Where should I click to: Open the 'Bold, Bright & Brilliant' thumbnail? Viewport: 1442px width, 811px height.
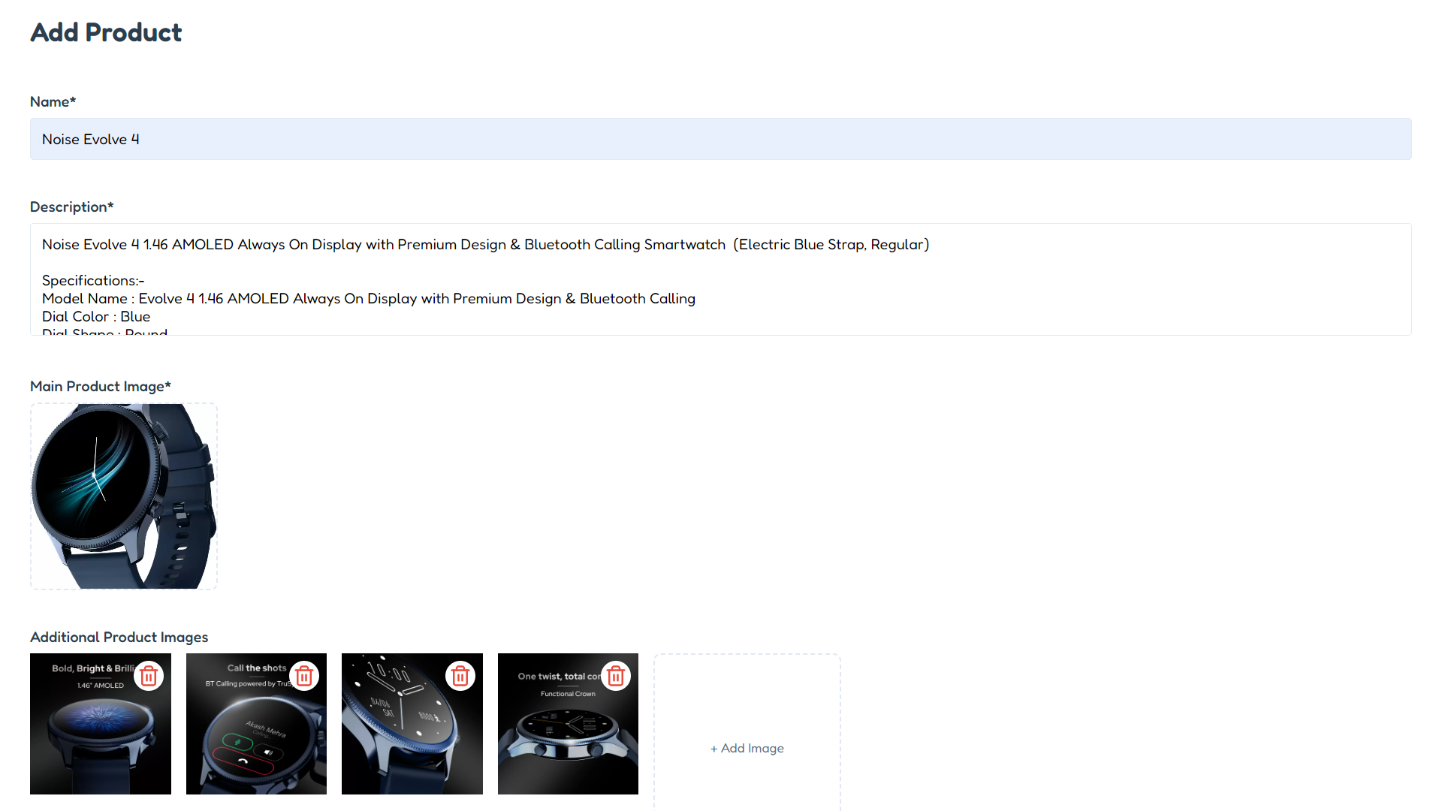(101, 724)
